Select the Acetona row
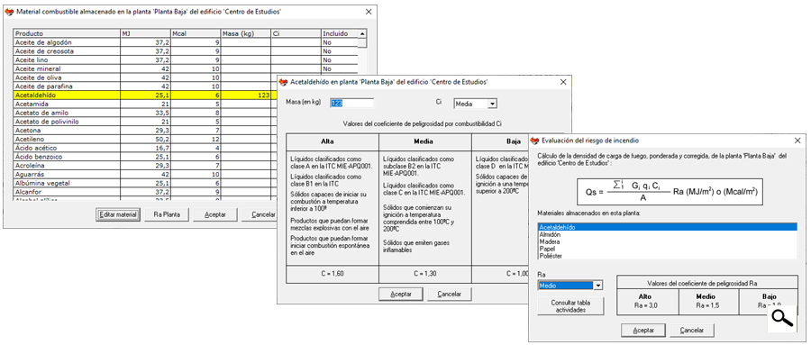 (x=145, y=131)
